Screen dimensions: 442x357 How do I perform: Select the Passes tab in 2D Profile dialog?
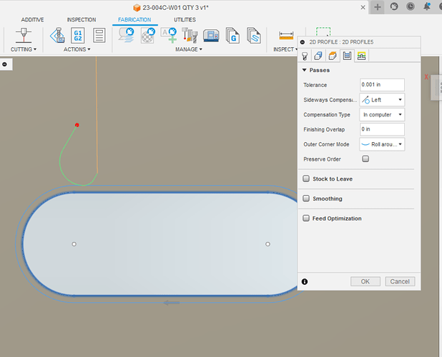coord(347,56)
